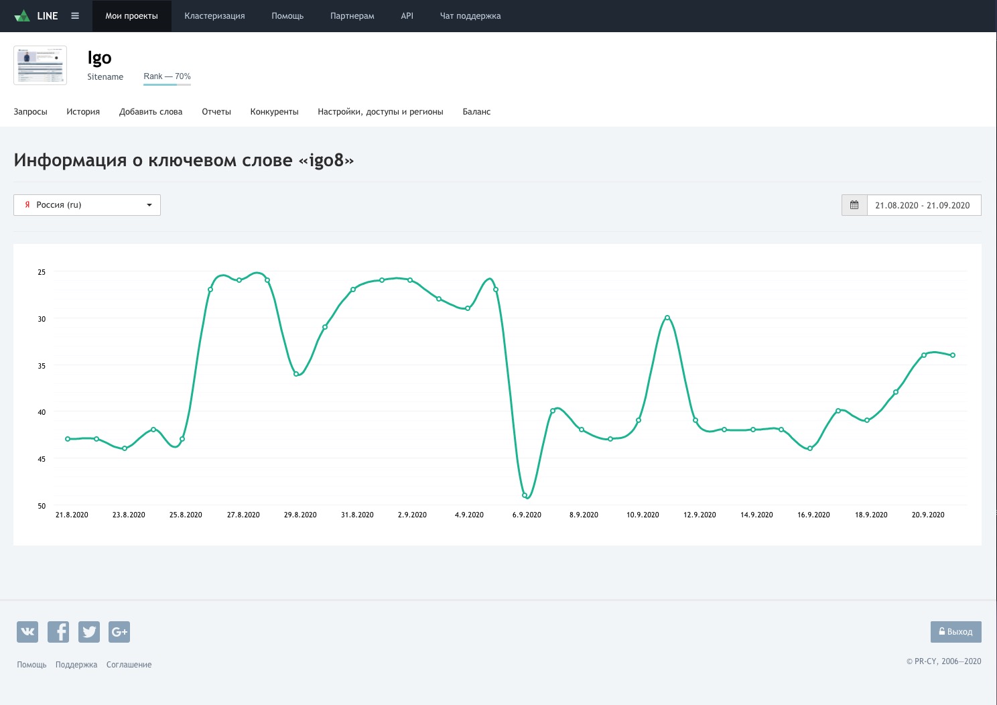The width and height of the screenshot is (997, 705).
Task: Toggle the hamburger menu icon
Action: (x=75, y=16)
